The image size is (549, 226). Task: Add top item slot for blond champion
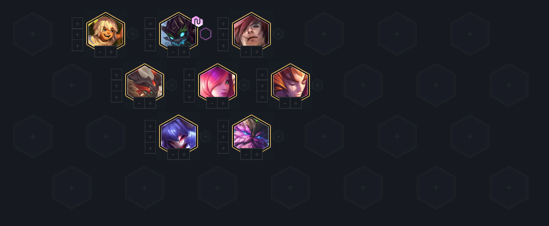pyautogui.click(x=77, y=23)
